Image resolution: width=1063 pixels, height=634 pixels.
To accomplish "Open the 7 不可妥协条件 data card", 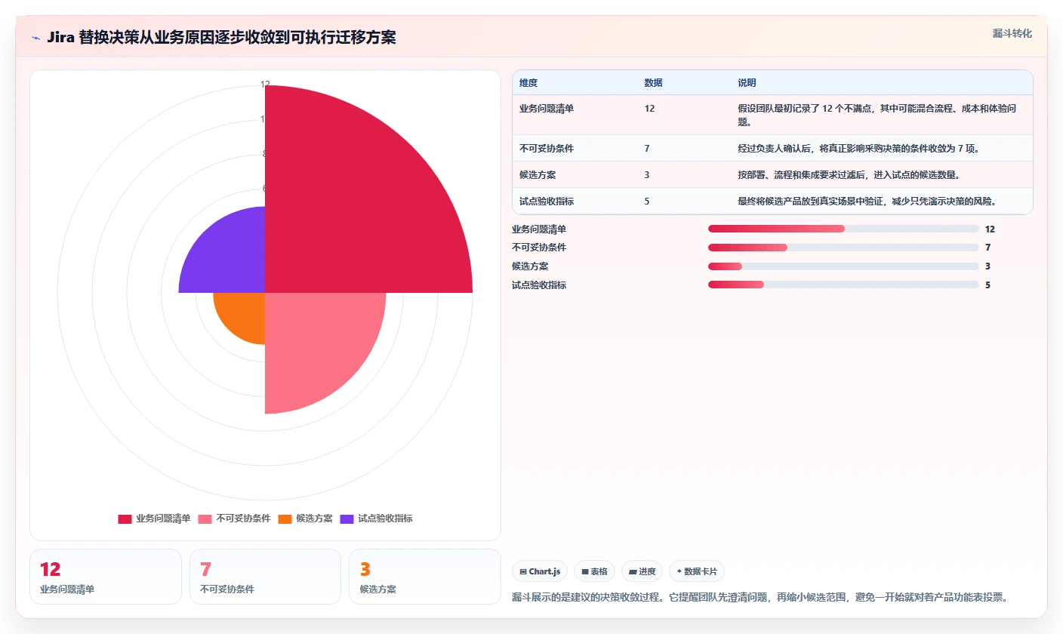I will point(265,577).
